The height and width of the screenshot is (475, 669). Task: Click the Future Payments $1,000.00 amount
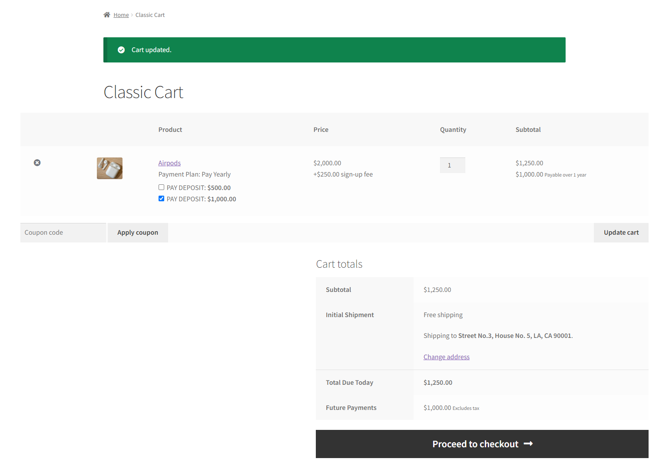click(437, 408)
